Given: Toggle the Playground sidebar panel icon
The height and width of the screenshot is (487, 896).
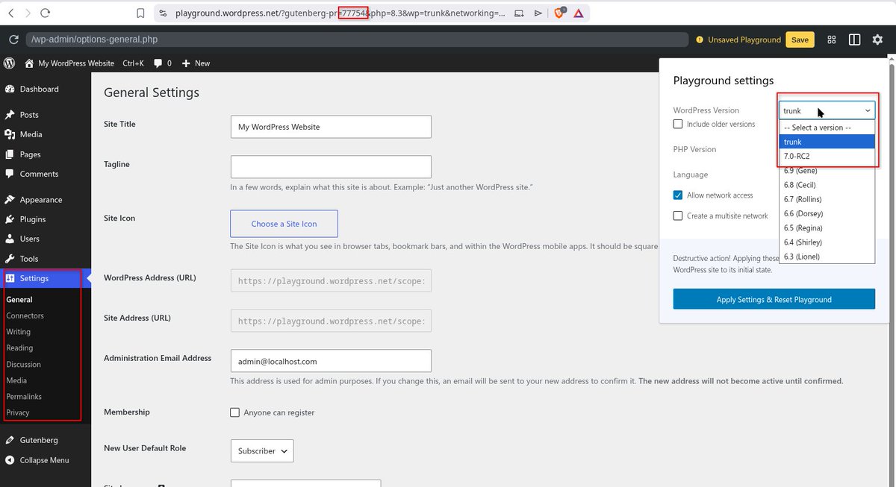Looking at the screenshot, I should pyautogui.click(x=855, y=40).
